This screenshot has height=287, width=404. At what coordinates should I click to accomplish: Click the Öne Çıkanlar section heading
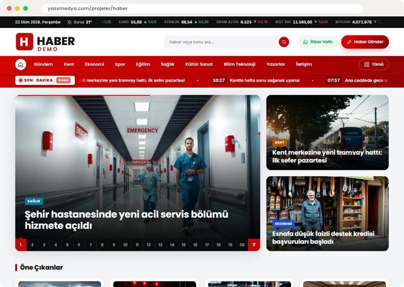coord(41,267)
